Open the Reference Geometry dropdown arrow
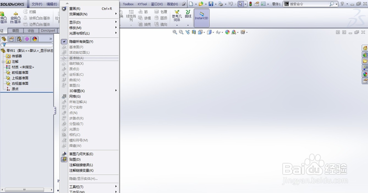The image size is (368, 193). pos(177,25)
